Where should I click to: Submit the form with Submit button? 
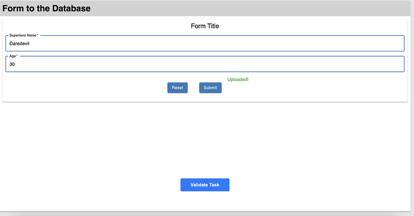point(210,88)
